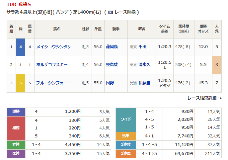Click the 単勝 payout label

[x=16, y=112]
